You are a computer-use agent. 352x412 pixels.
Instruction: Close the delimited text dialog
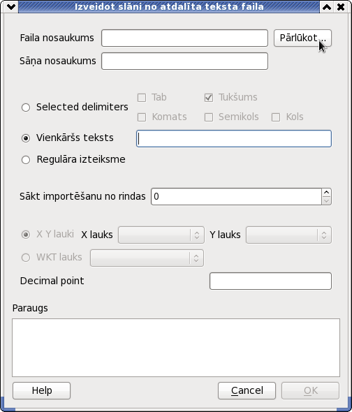[341, 7]
